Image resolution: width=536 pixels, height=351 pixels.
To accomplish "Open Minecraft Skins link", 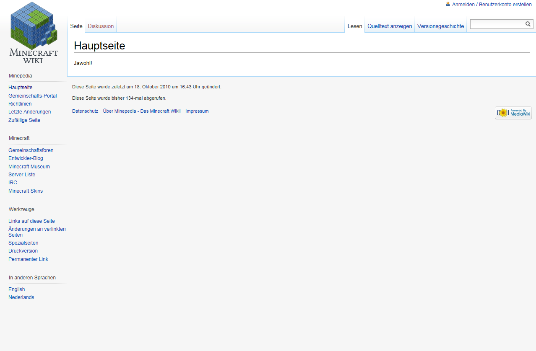I will [x=26, y=191].
